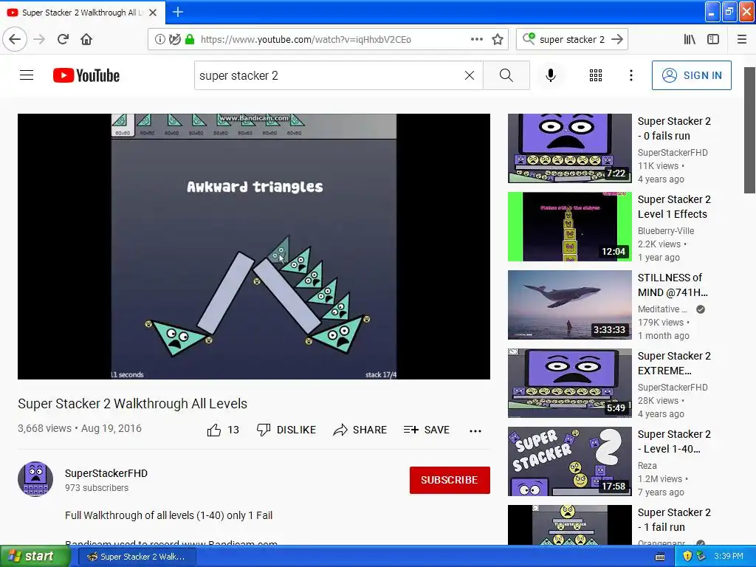
Task: View the green padlock connection info
Action: 190,40
